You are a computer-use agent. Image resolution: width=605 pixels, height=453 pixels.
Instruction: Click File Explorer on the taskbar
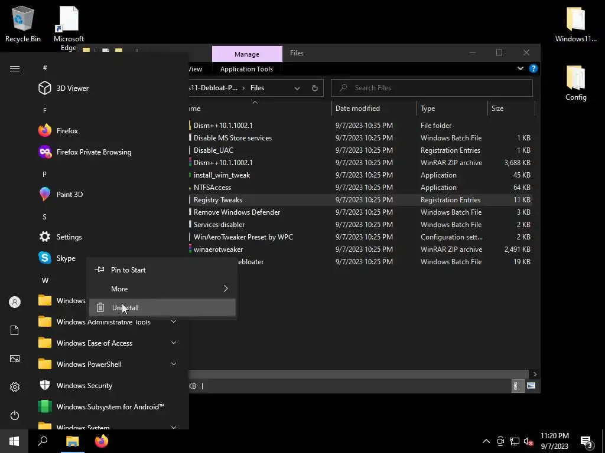pos(72,441)
